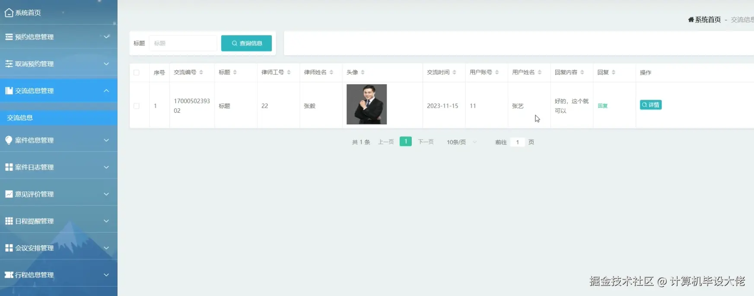
Task: Focus the 标题 search input field
Action: coord(183,43)
